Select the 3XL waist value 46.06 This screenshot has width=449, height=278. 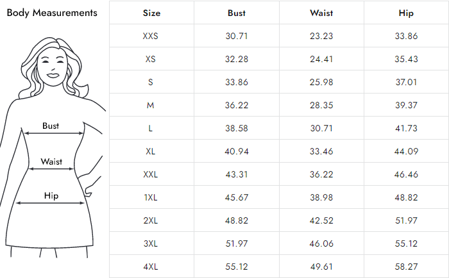click(321, 243)
